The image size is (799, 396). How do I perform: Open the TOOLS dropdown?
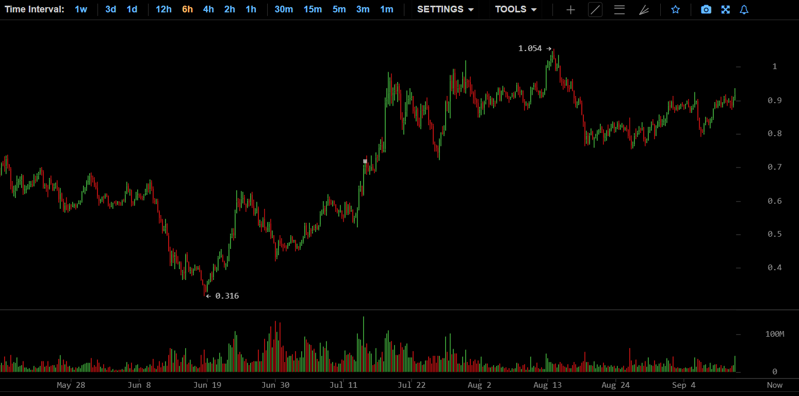tap(516, 9)
